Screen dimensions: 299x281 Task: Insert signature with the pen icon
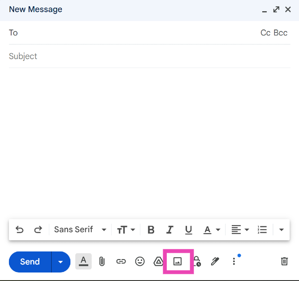[x=215, y=262]
